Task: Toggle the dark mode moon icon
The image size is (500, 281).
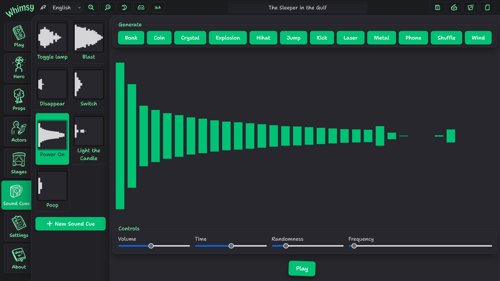Action: 124,8
